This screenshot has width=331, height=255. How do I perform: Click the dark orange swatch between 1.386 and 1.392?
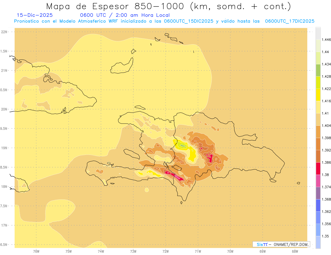[318, 156]
